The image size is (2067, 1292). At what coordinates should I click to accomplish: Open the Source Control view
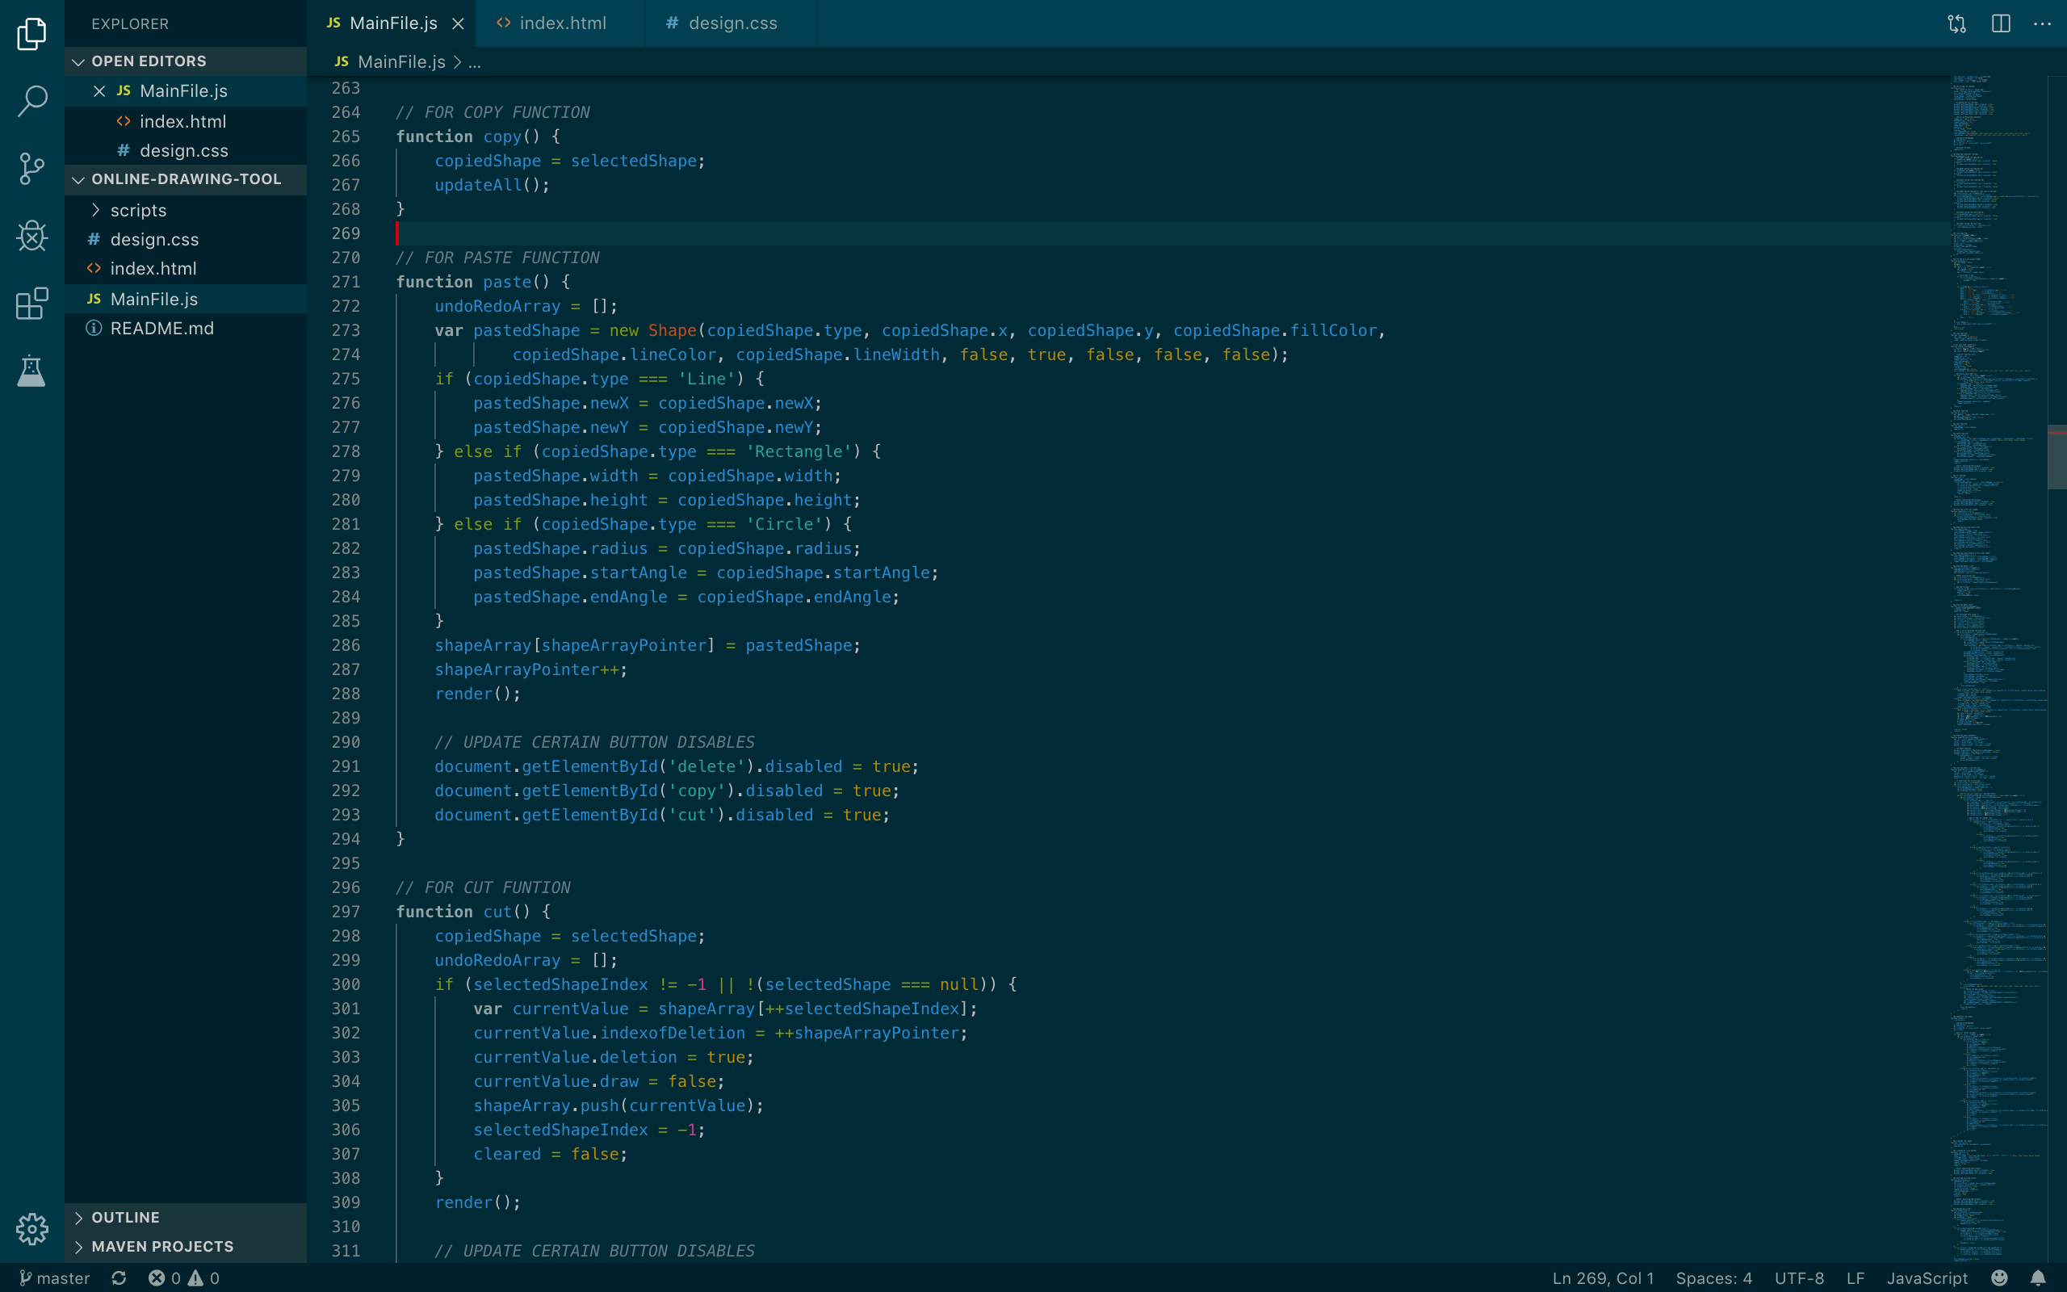31,168
